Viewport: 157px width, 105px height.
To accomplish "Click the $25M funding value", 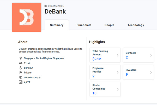I will tap(97, 59).
